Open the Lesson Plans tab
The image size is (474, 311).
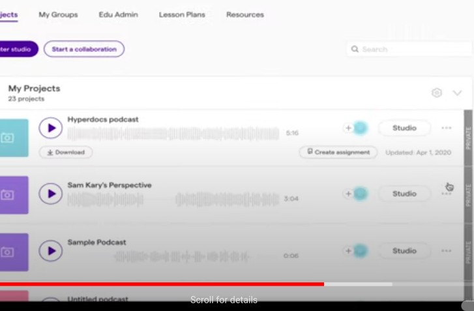pos(181,14)
